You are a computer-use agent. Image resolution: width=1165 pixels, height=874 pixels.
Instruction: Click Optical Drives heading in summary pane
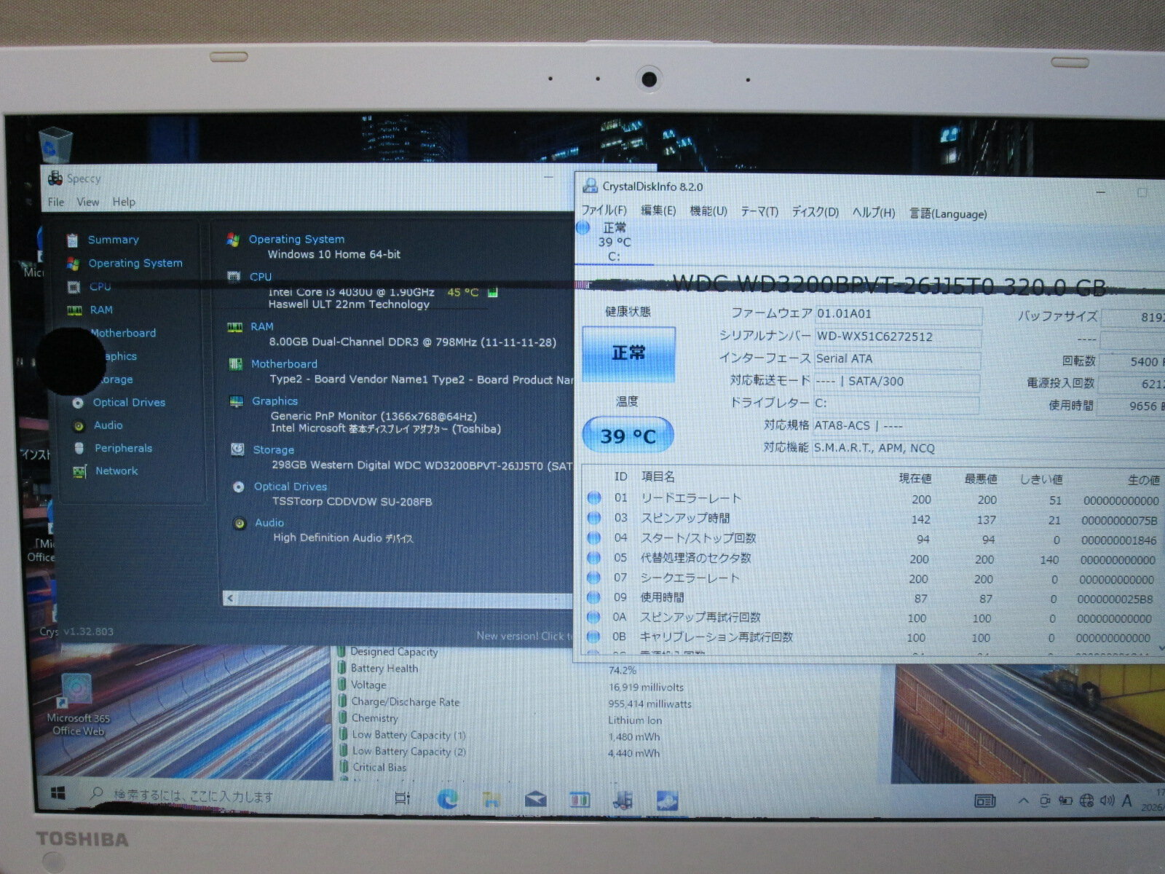[x=290, y=486]
